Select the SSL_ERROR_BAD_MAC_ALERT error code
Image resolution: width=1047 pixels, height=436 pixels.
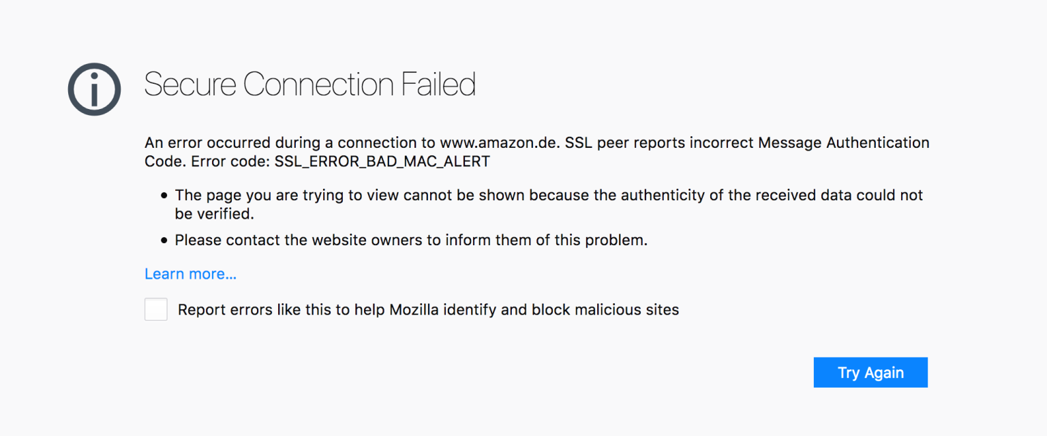point(382,161)
